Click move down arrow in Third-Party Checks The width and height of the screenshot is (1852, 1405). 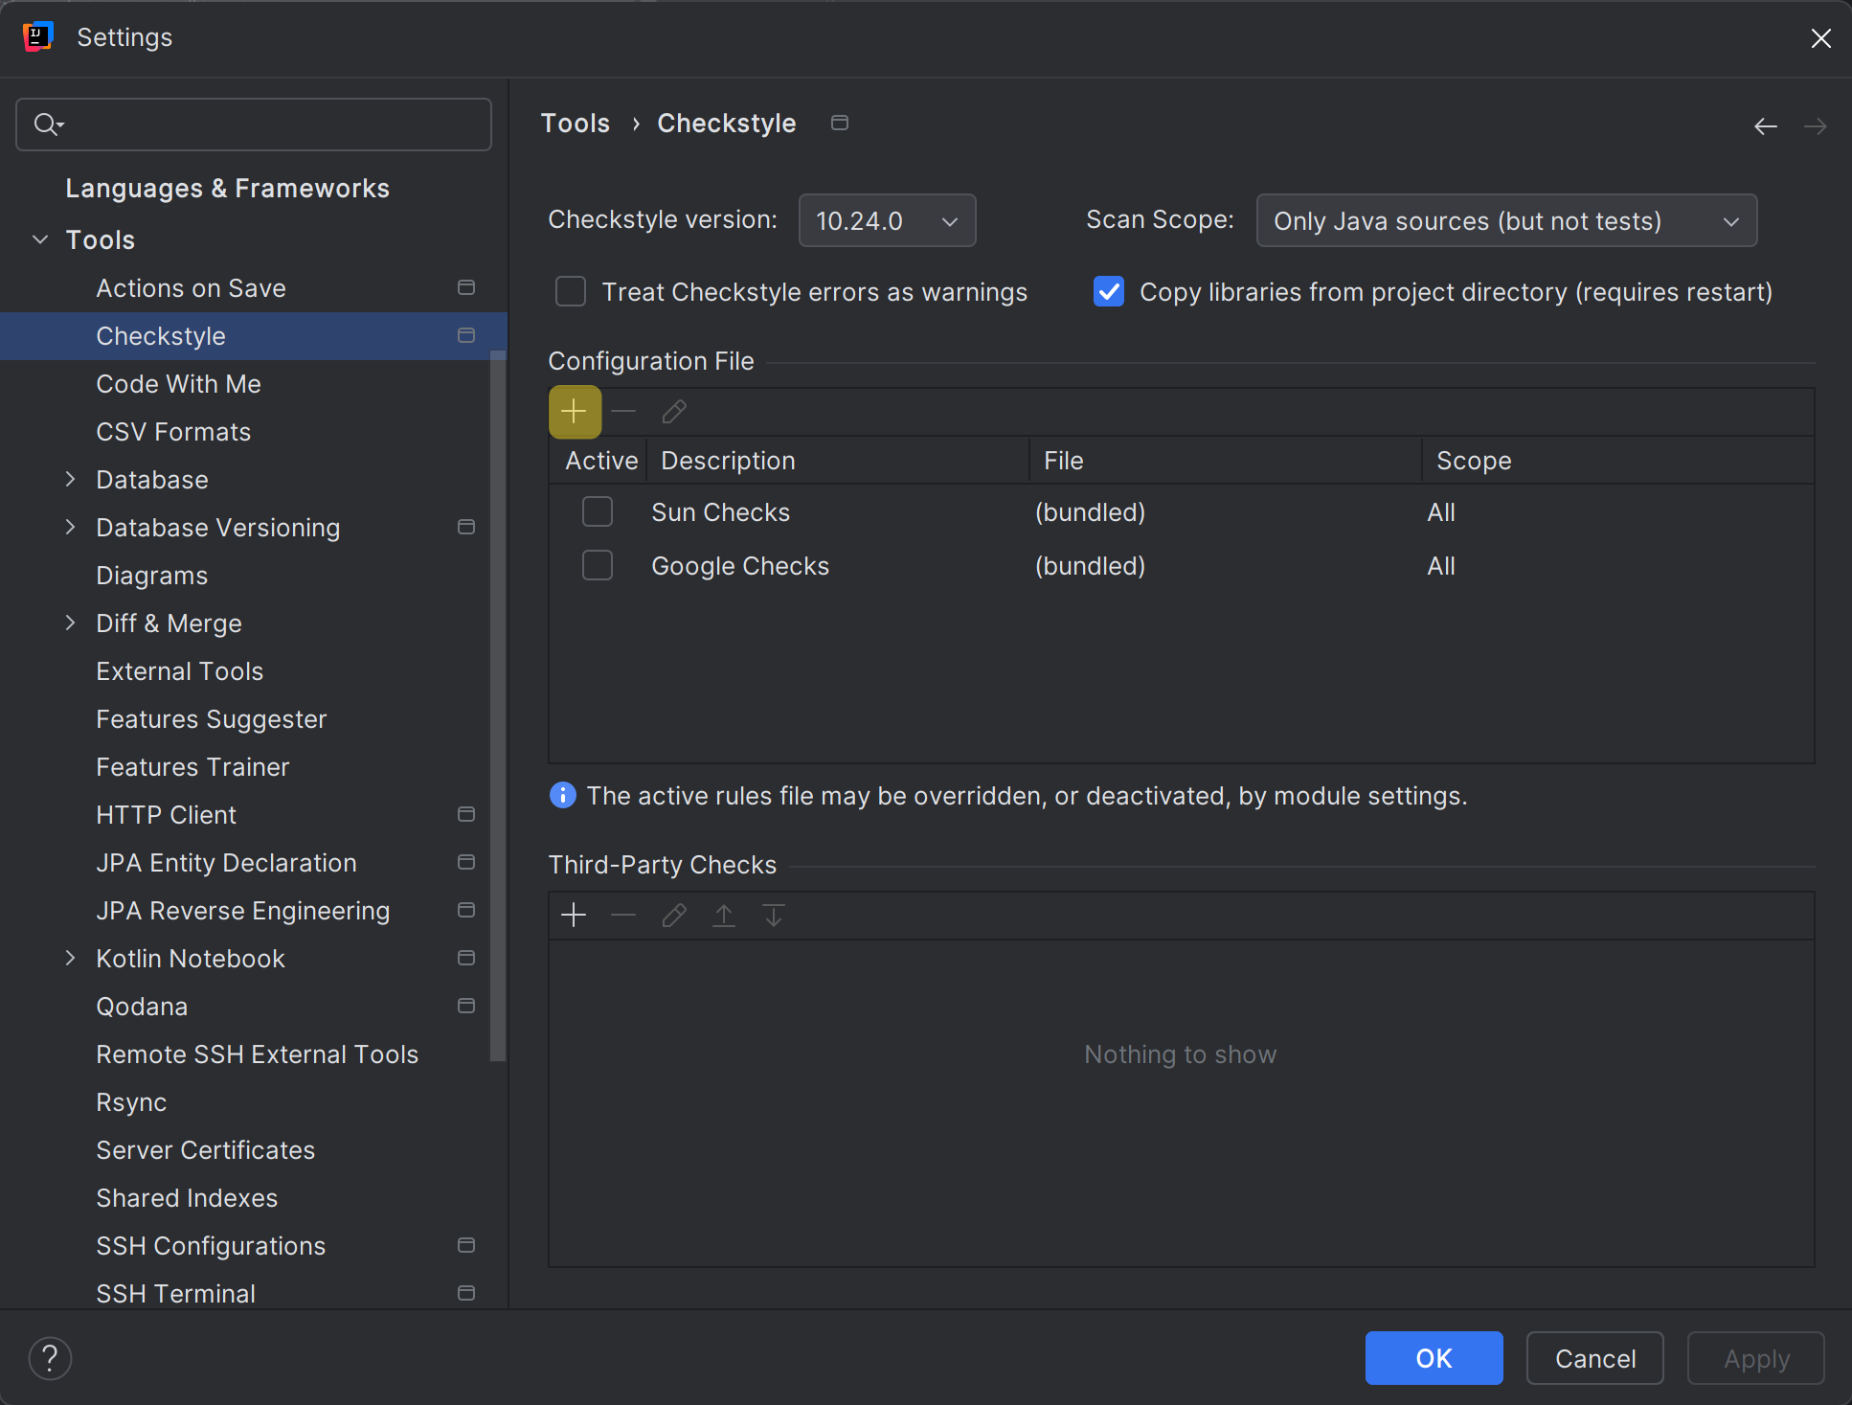point(774,916)
